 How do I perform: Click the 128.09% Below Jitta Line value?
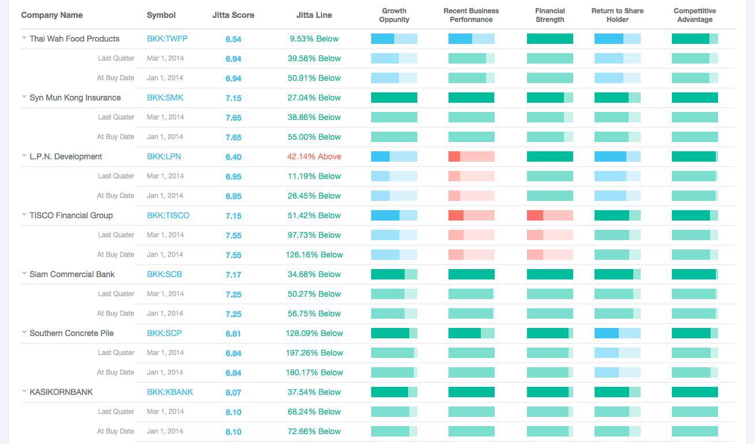point(314,333)
